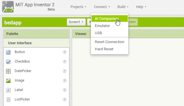Collapse the User Interface palette section
This screenshot has height=106, width=184.
pyautogui.click(x=36, y=43)
